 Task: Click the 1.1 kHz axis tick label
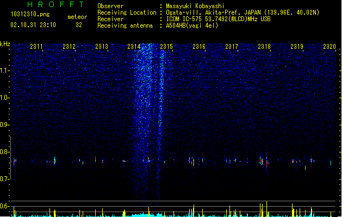(x=5, y=71)
